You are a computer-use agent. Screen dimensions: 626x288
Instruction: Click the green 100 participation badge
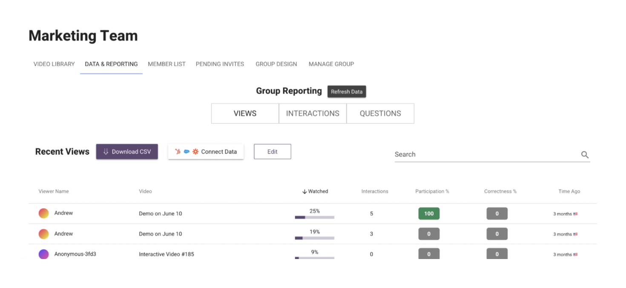429,213
